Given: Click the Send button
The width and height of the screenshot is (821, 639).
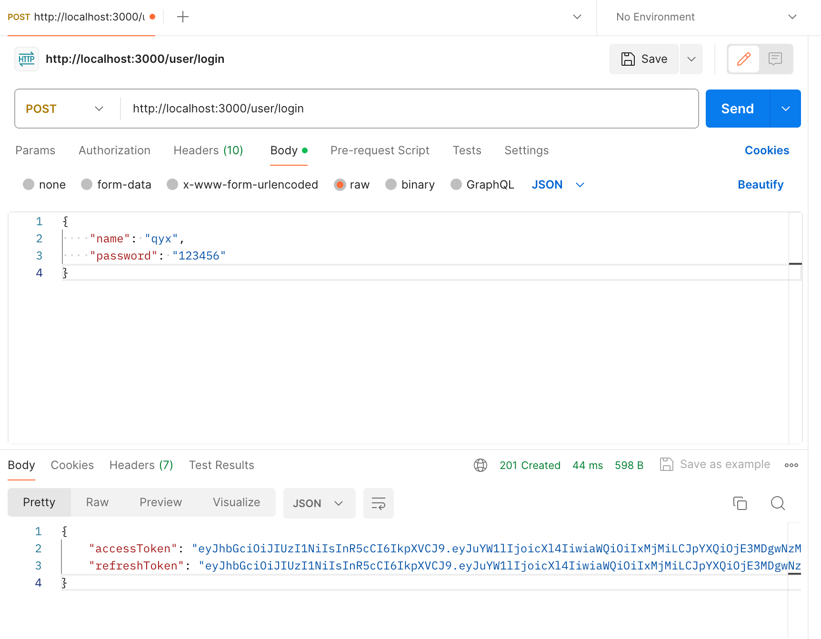Looking at the screenshot, I should 737,109.
